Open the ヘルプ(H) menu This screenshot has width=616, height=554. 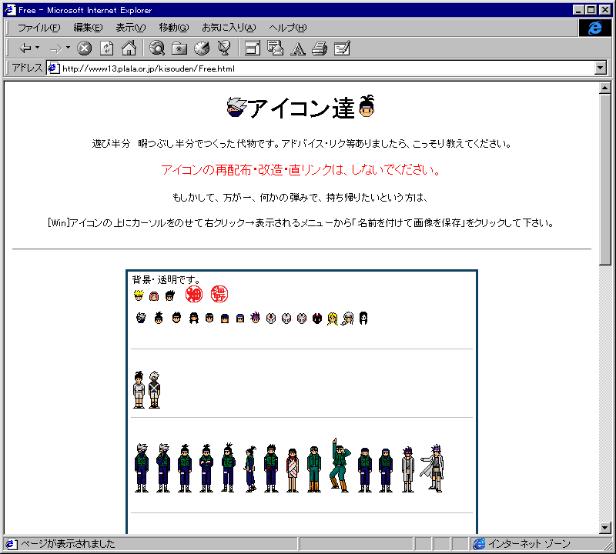[x=287, y=28]
